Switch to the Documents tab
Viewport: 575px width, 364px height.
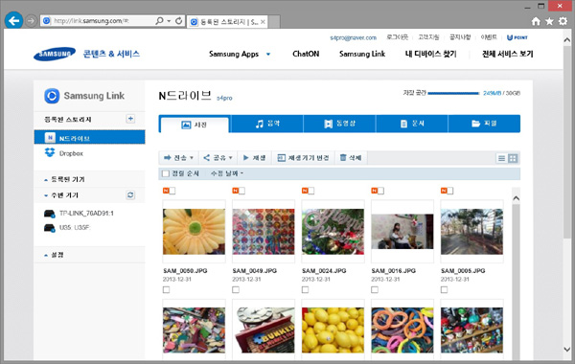click(412, 124)
